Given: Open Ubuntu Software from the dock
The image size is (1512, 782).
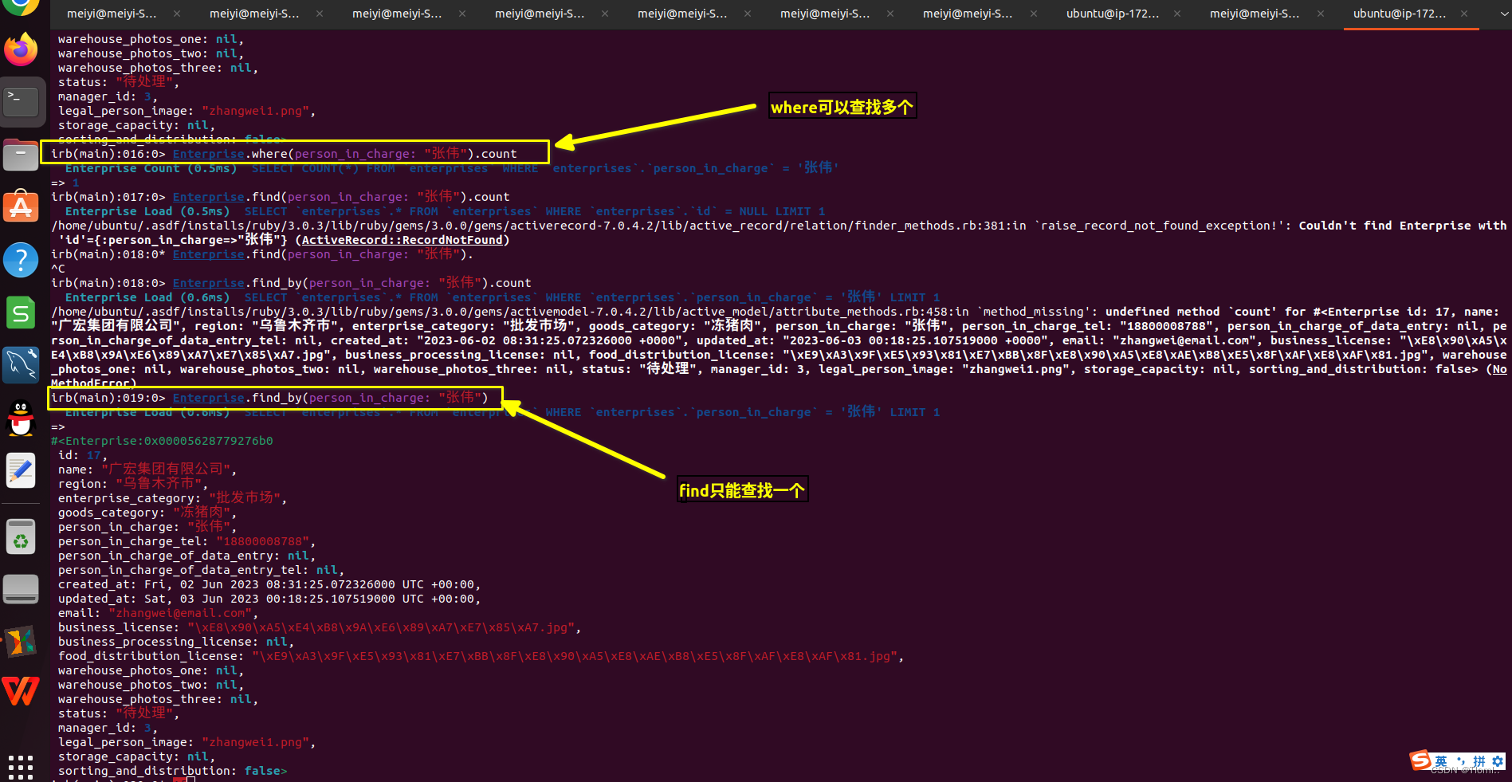Looking at the screenshot, I should pos(21,206).
